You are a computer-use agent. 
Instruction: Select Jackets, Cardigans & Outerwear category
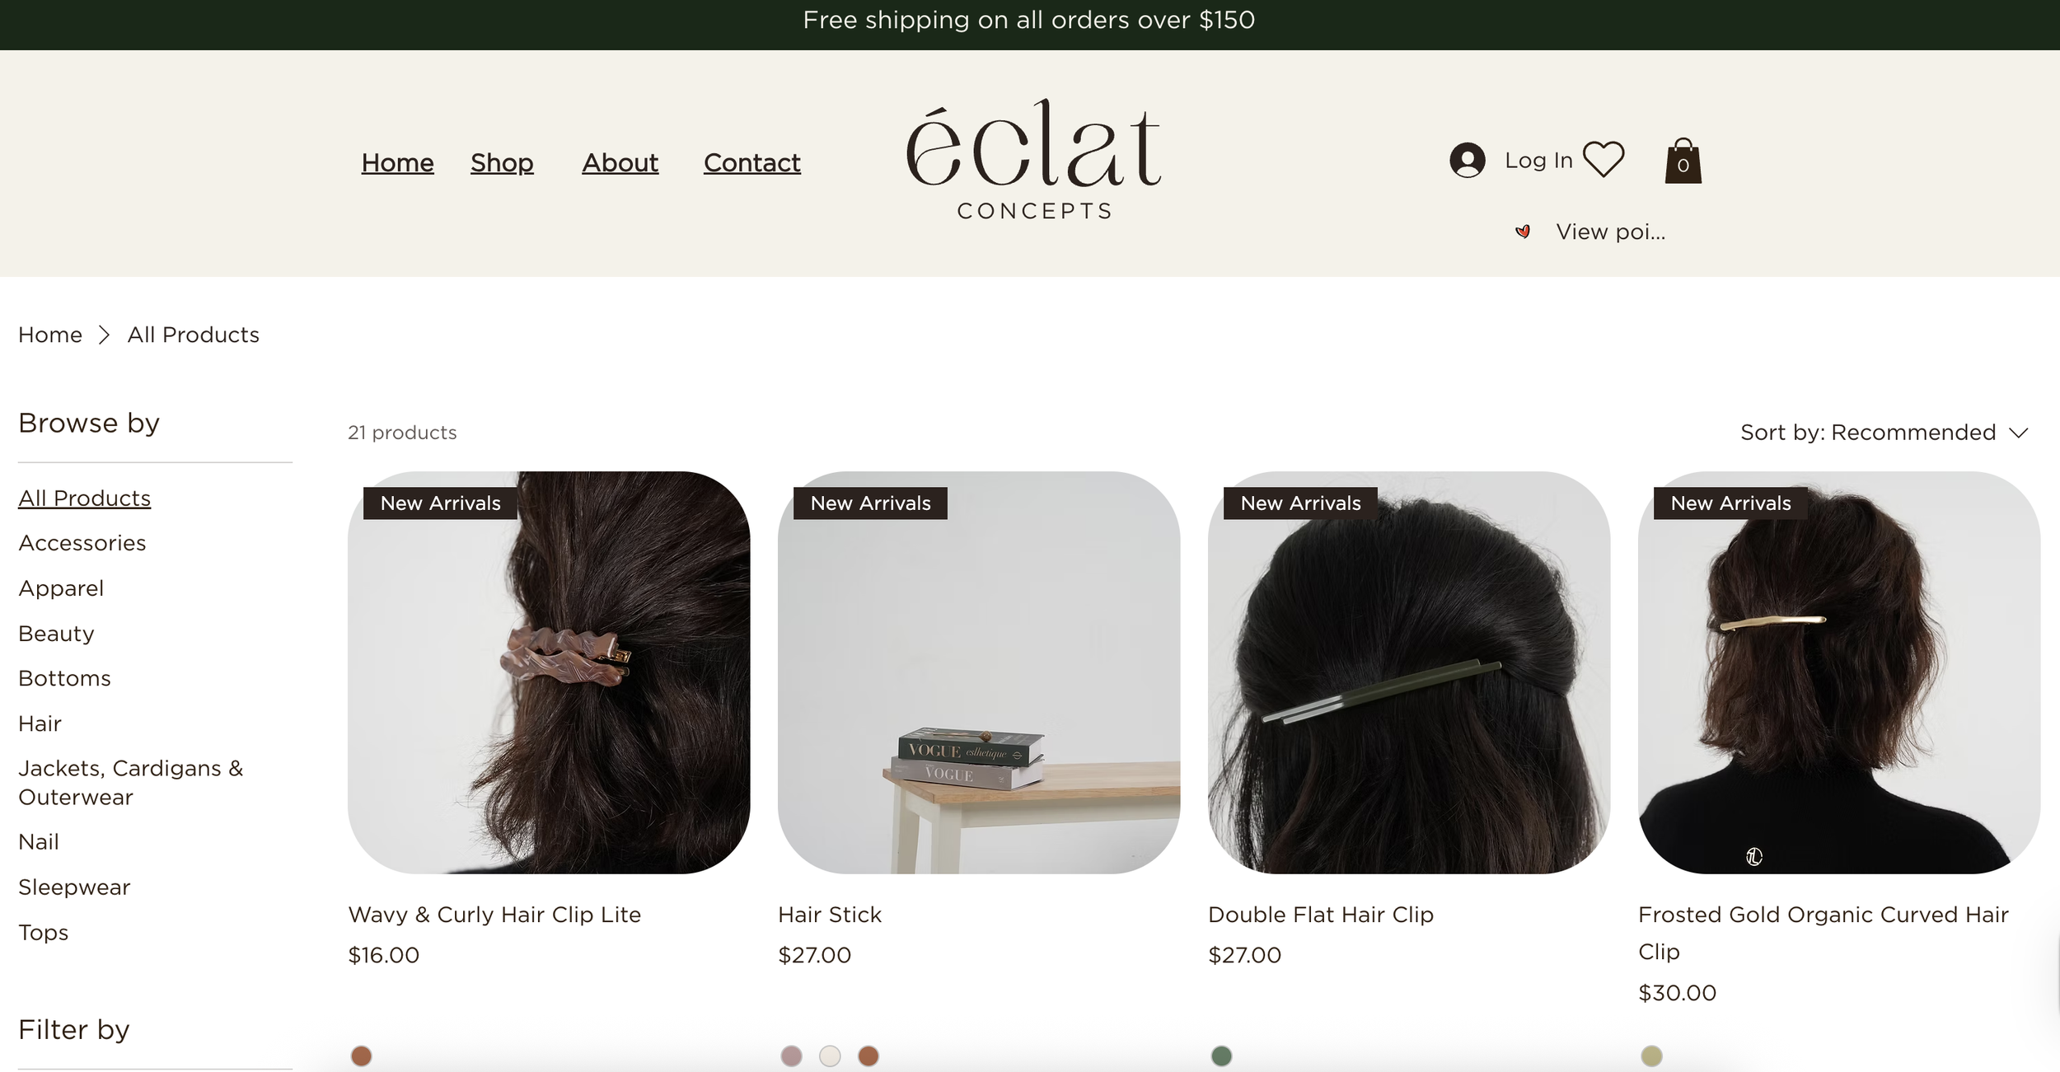[131, 783]
